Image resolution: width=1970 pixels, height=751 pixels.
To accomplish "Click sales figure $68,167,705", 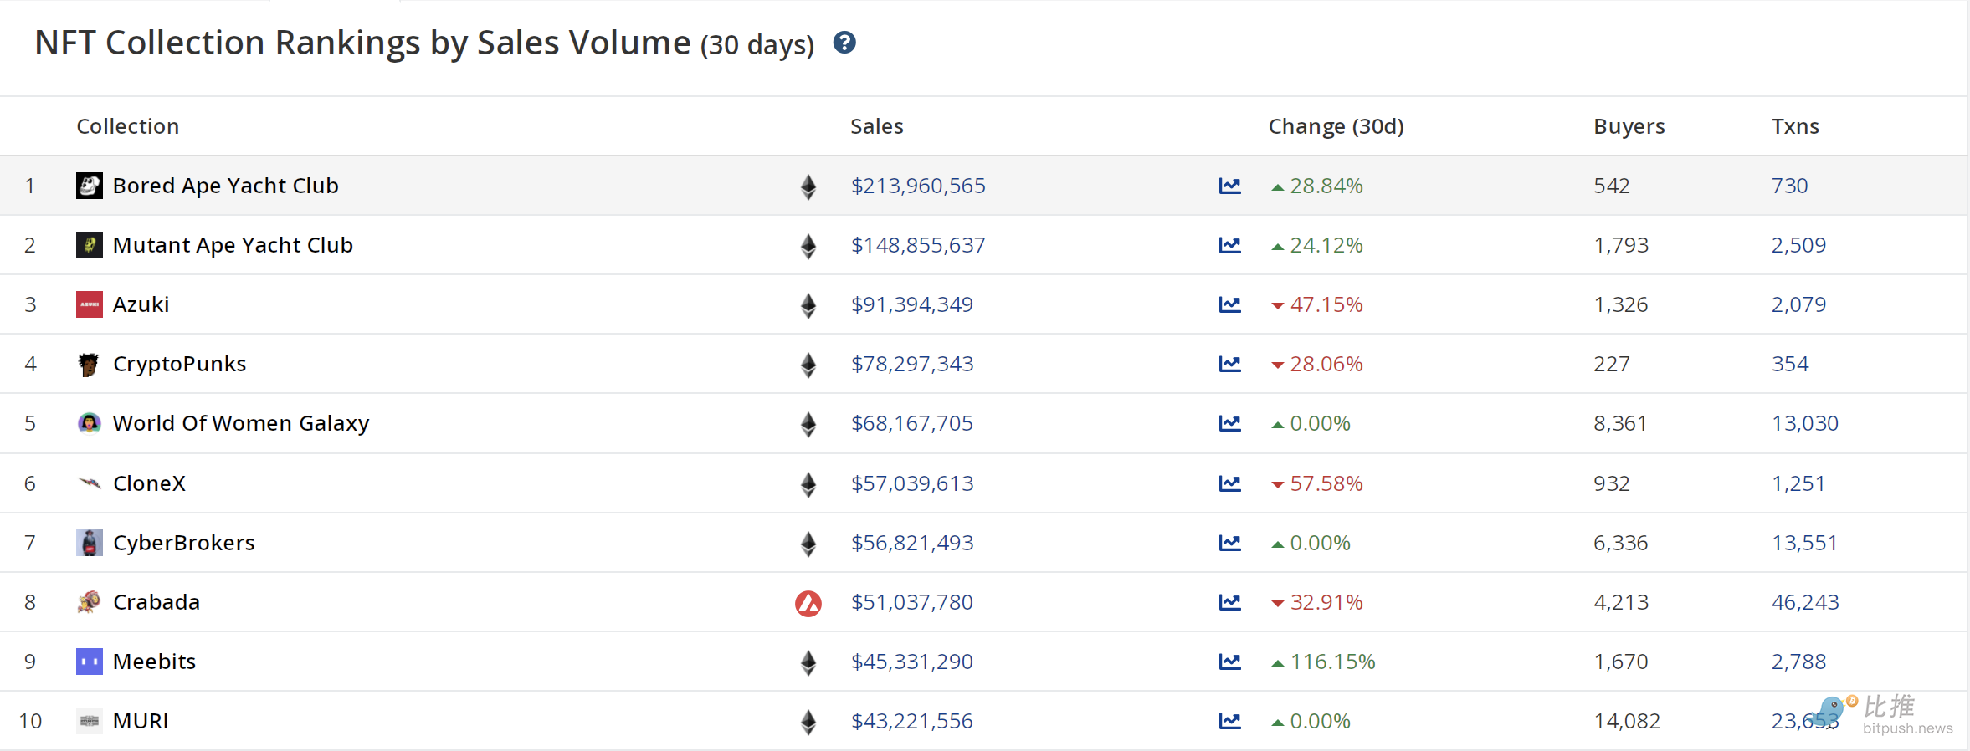I will click(x=912, y=423).
